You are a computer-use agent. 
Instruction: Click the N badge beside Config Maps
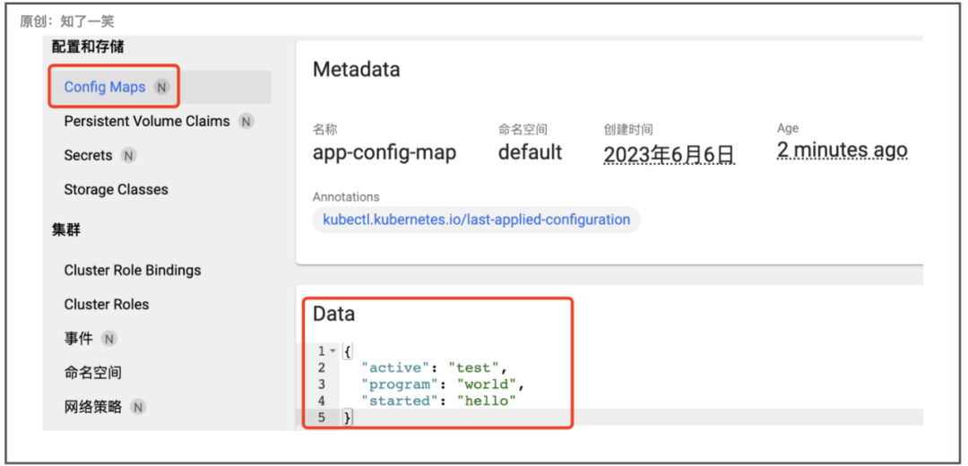point(161,88)
